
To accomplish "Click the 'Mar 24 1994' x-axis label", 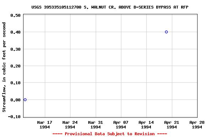I will (x=70, y=125).
